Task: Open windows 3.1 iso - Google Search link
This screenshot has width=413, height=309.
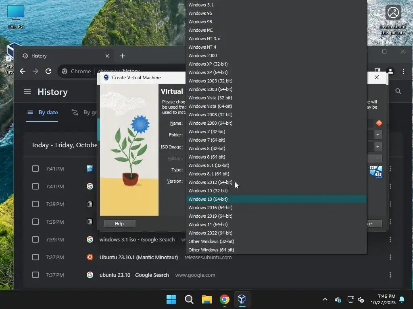Action: pos(137,240)
